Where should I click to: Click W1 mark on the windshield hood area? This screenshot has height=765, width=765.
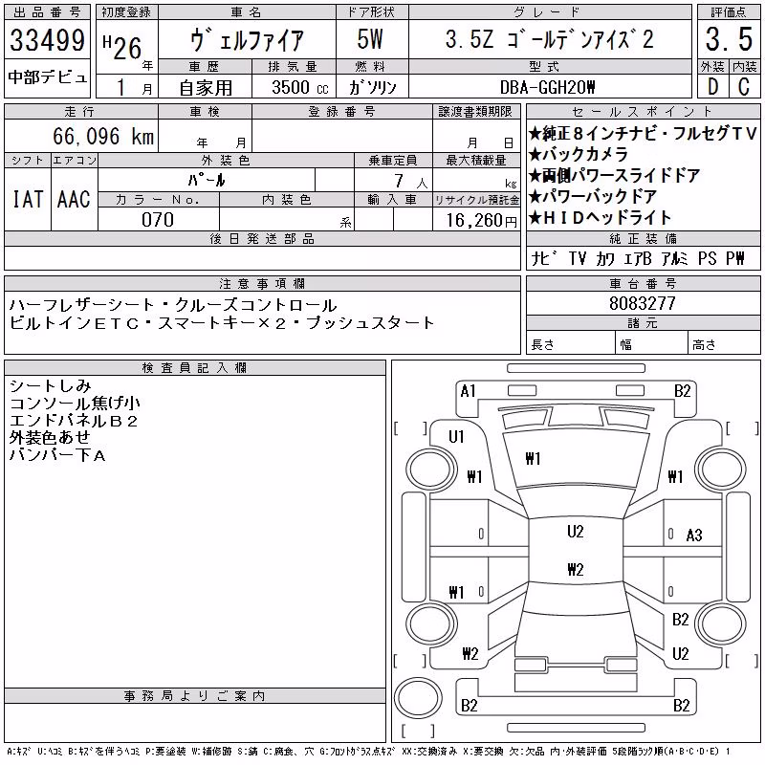tap(533, 459)
